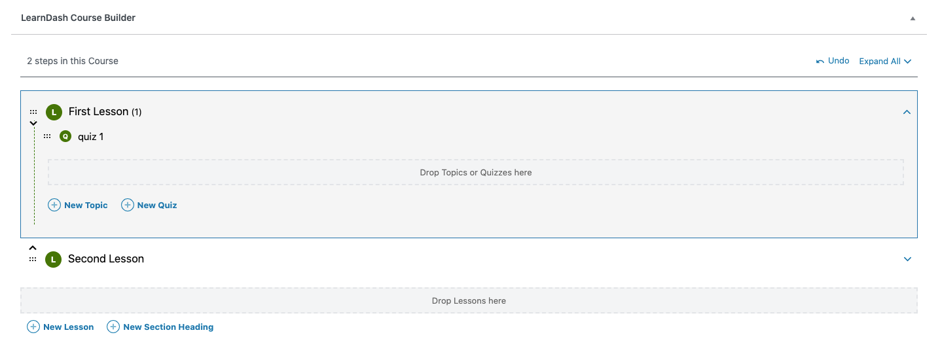Collapse the First Lesson panel chevron

tap(907, 112)
